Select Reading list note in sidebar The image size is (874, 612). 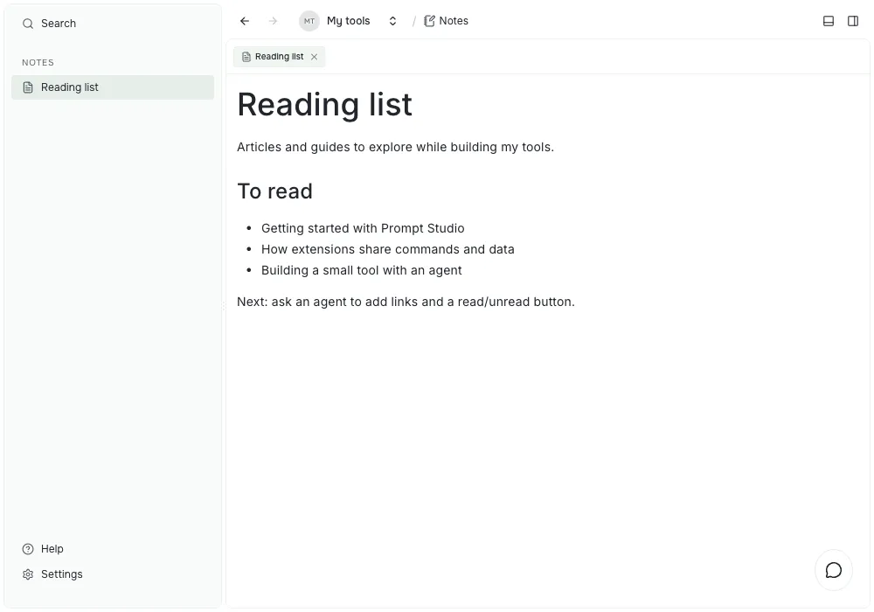[113, 87]
